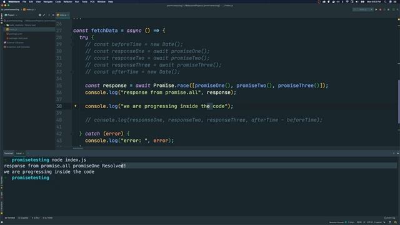Click Promise.race on code line 35

(x=171, y=86)
